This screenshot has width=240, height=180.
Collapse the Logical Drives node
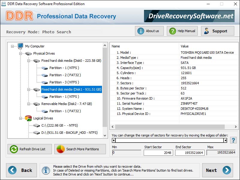pos(20,118)
